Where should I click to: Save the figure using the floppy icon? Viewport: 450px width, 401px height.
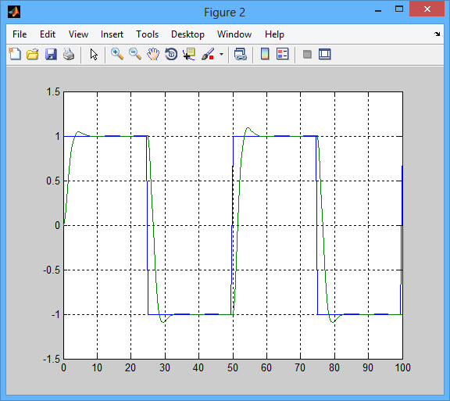click(x=51, y=54)
